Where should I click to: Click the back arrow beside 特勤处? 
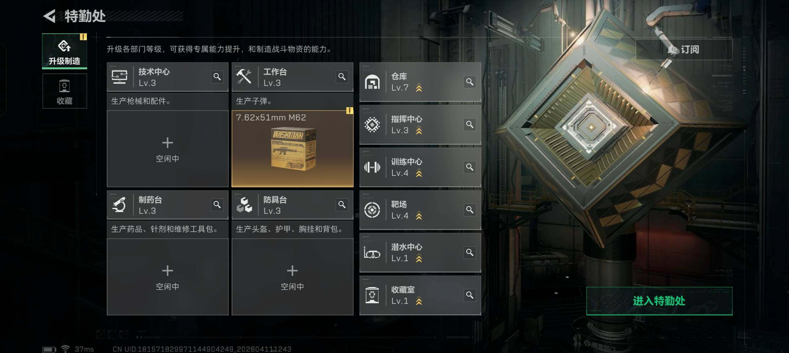pos(49,16)
